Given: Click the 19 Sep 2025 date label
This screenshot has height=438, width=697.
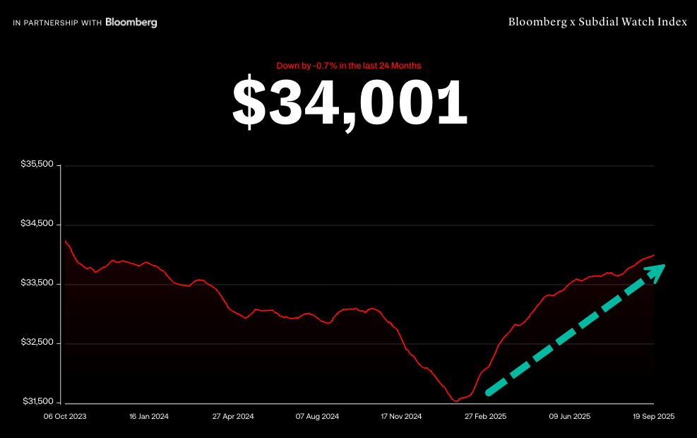Looking at the screenshot, I should [653, 417].
